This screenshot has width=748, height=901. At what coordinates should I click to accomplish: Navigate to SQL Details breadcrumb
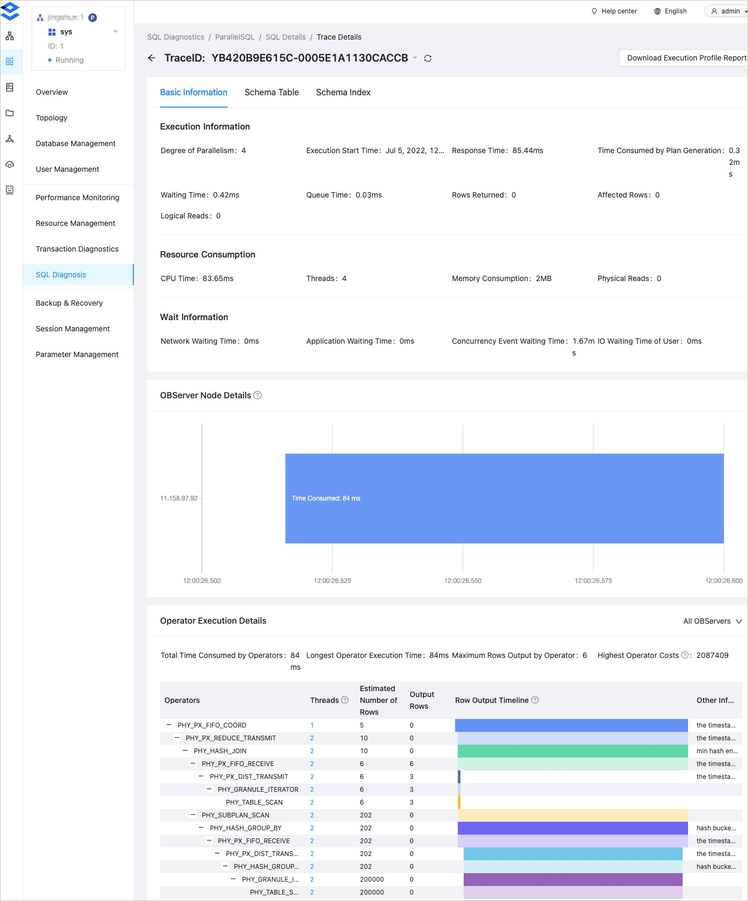285,37
